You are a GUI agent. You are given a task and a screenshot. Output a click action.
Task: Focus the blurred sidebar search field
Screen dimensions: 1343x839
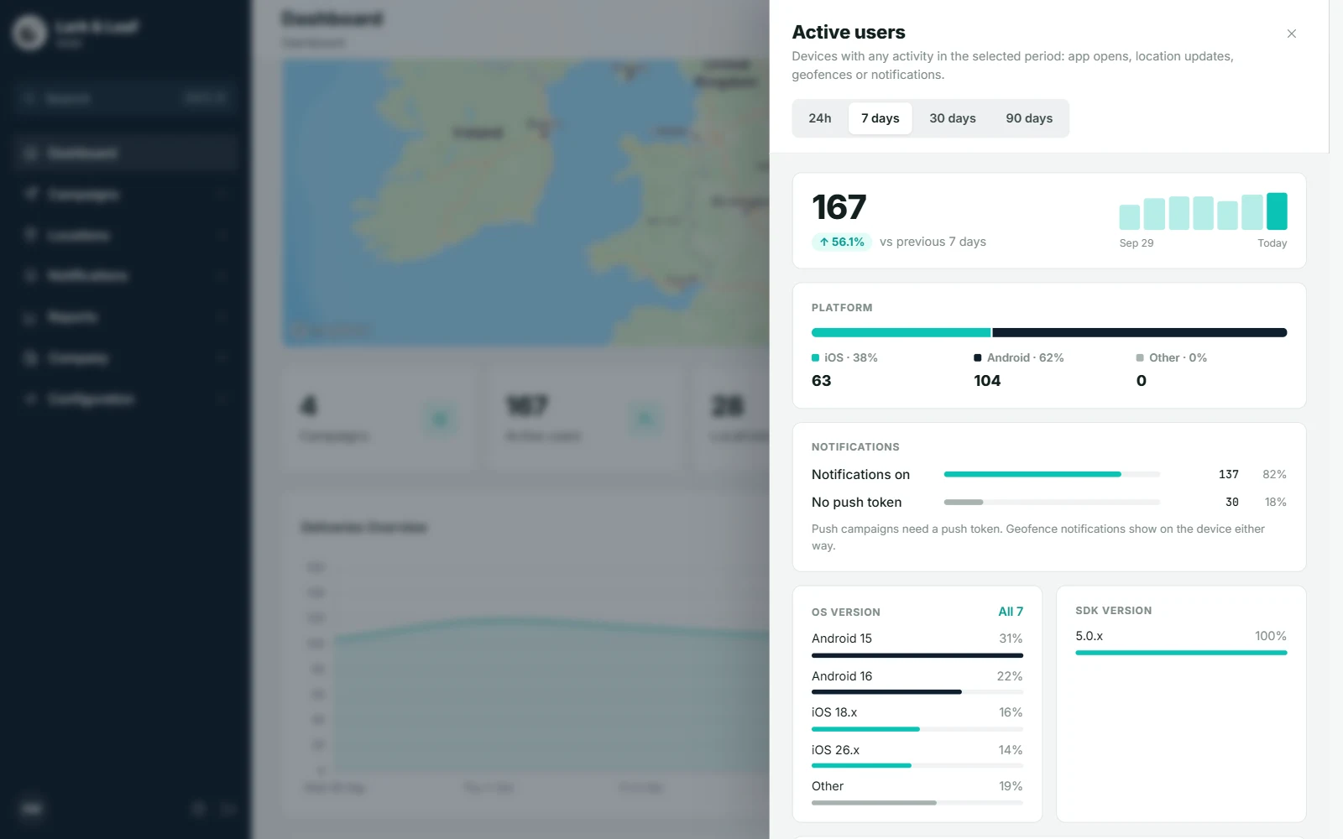(x=125, y=98)
